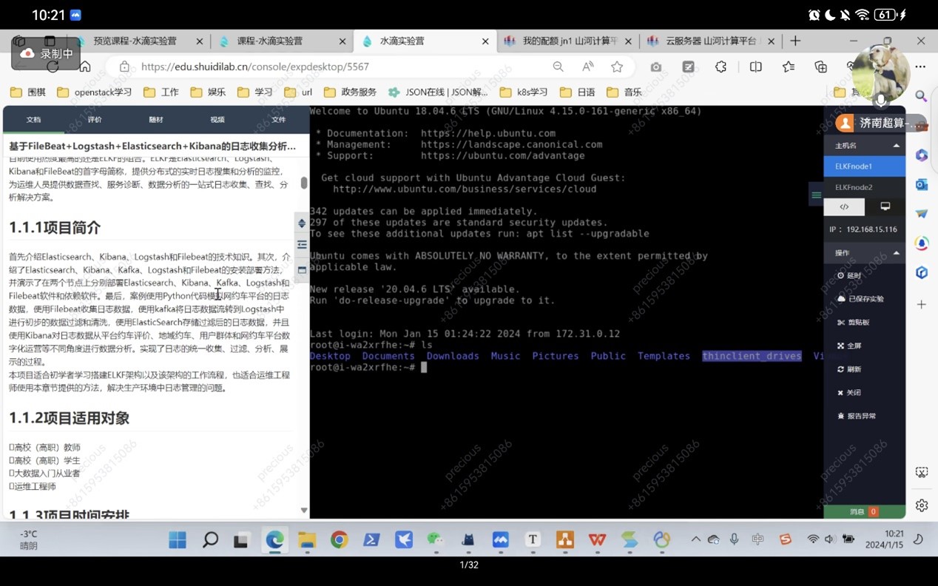Open browser Extensions puzzle icon
Screen dimensions: 938x586
click(x=721, y=67)
